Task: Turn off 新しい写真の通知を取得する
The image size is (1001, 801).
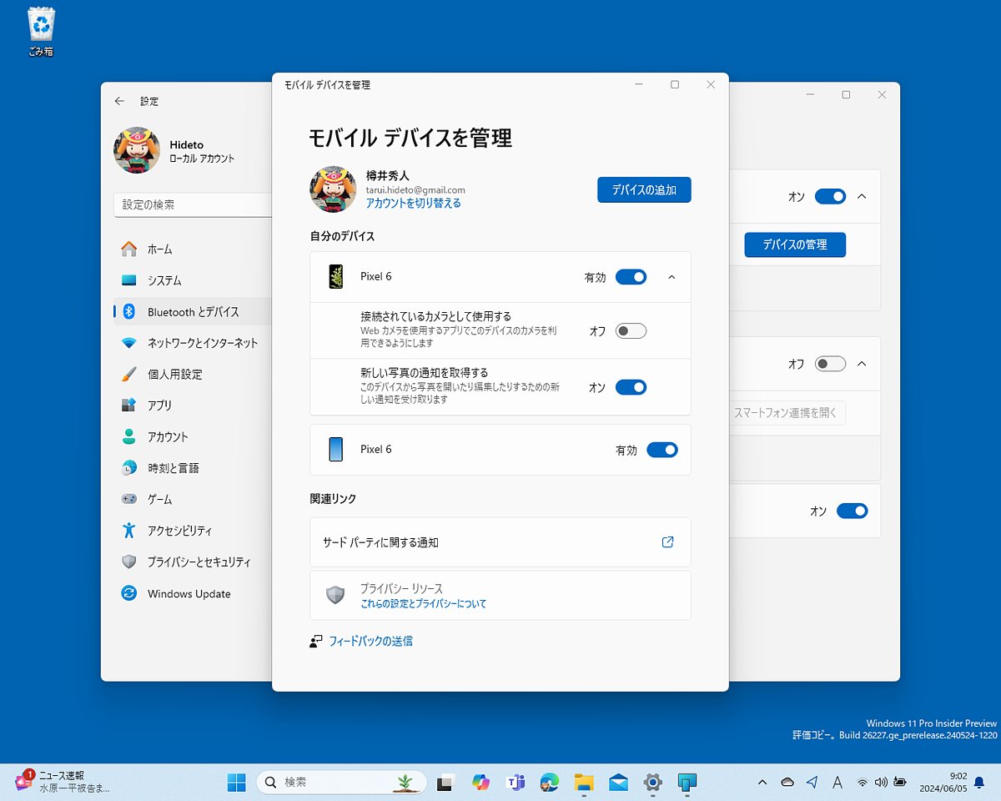Action: pos(631,386)
